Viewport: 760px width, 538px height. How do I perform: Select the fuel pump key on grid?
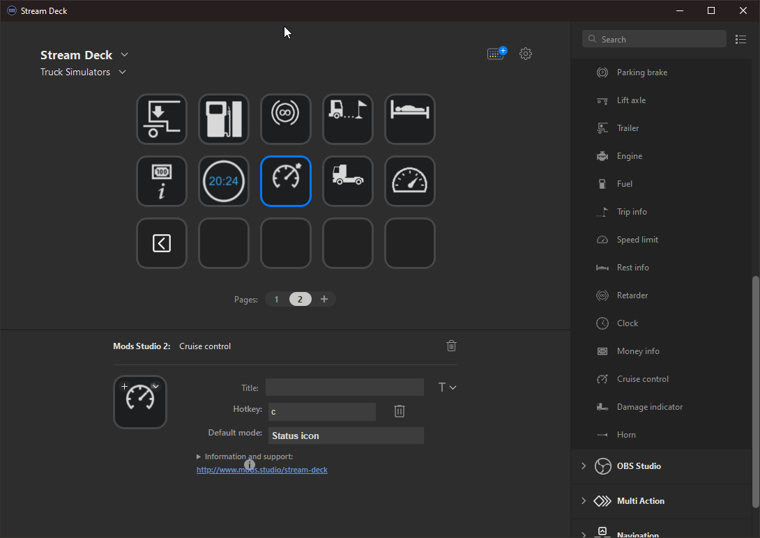tap(223, 119)
